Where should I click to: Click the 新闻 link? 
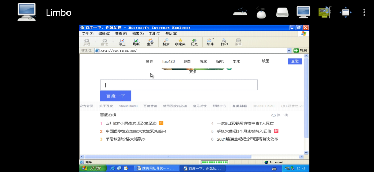tap(150, 61)
